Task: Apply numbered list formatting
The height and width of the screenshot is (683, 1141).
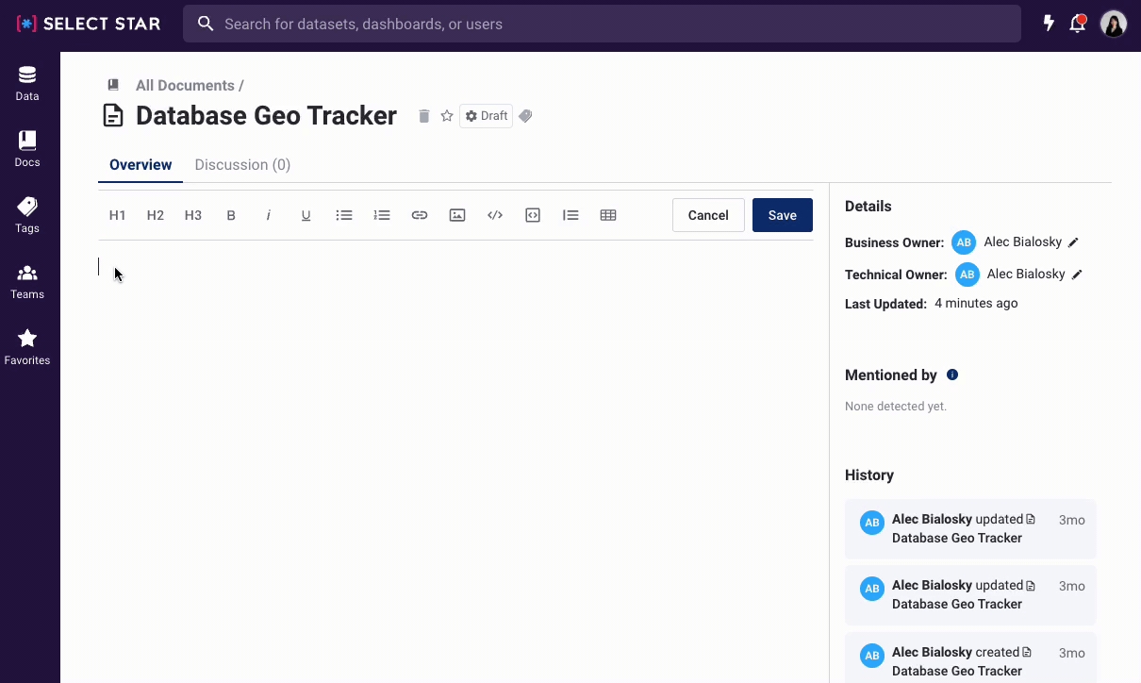Action: click(382, 215)
